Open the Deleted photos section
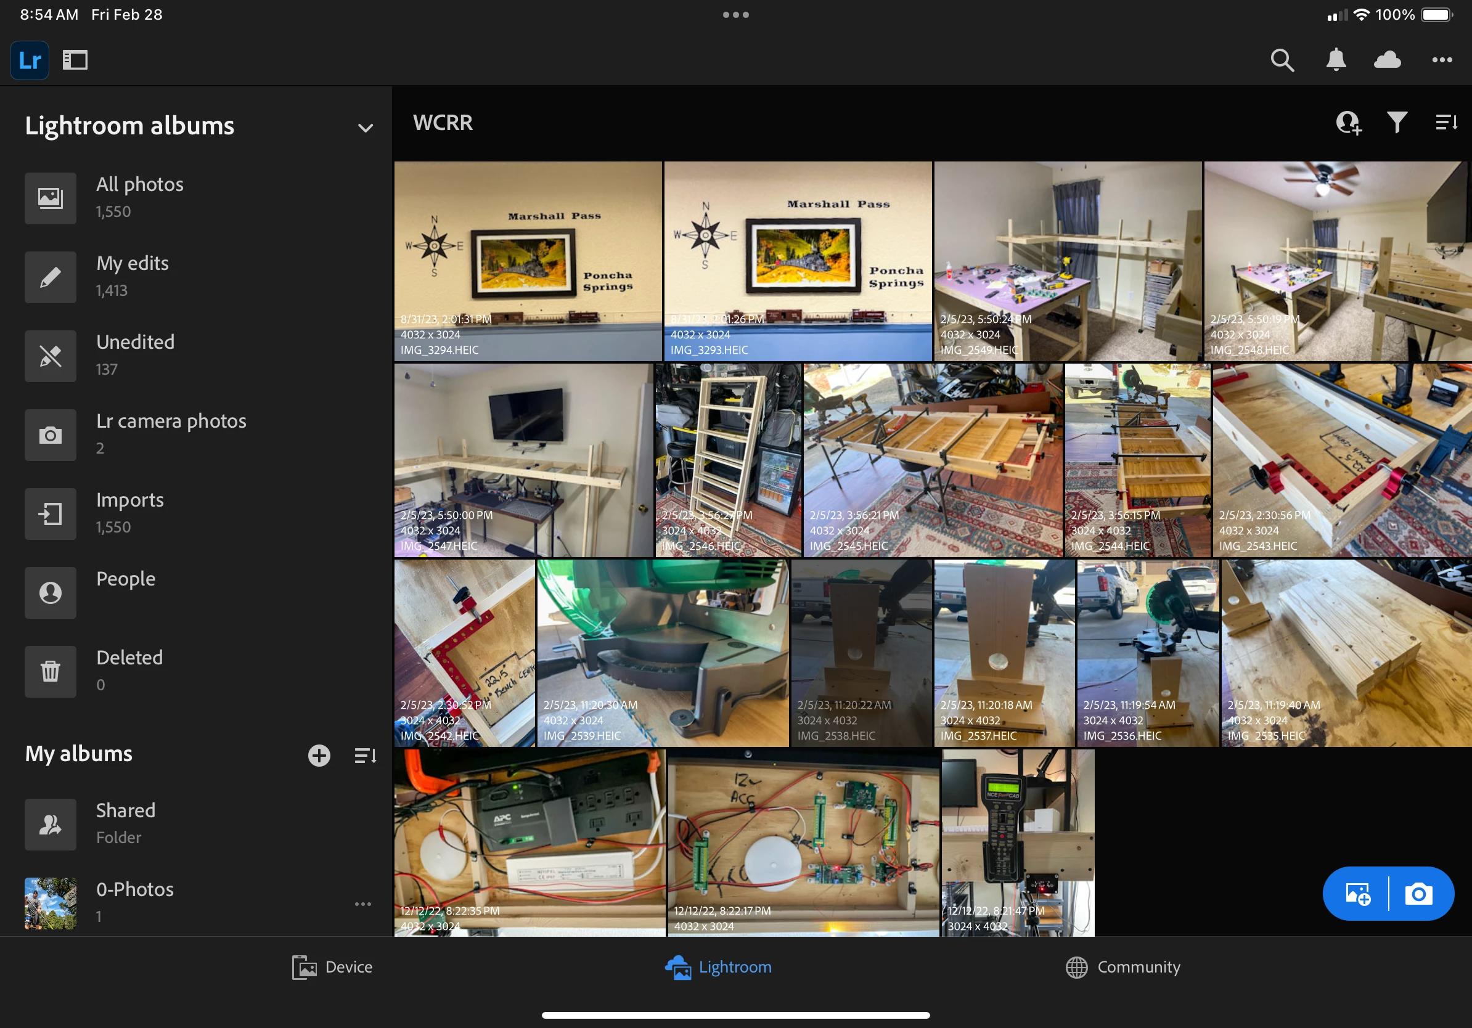 click(x=128, y=671)
